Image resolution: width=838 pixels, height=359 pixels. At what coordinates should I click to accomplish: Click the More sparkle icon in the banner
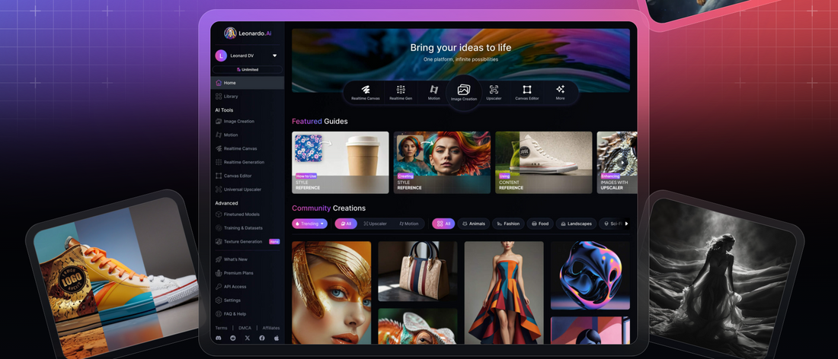coord(560,92)
